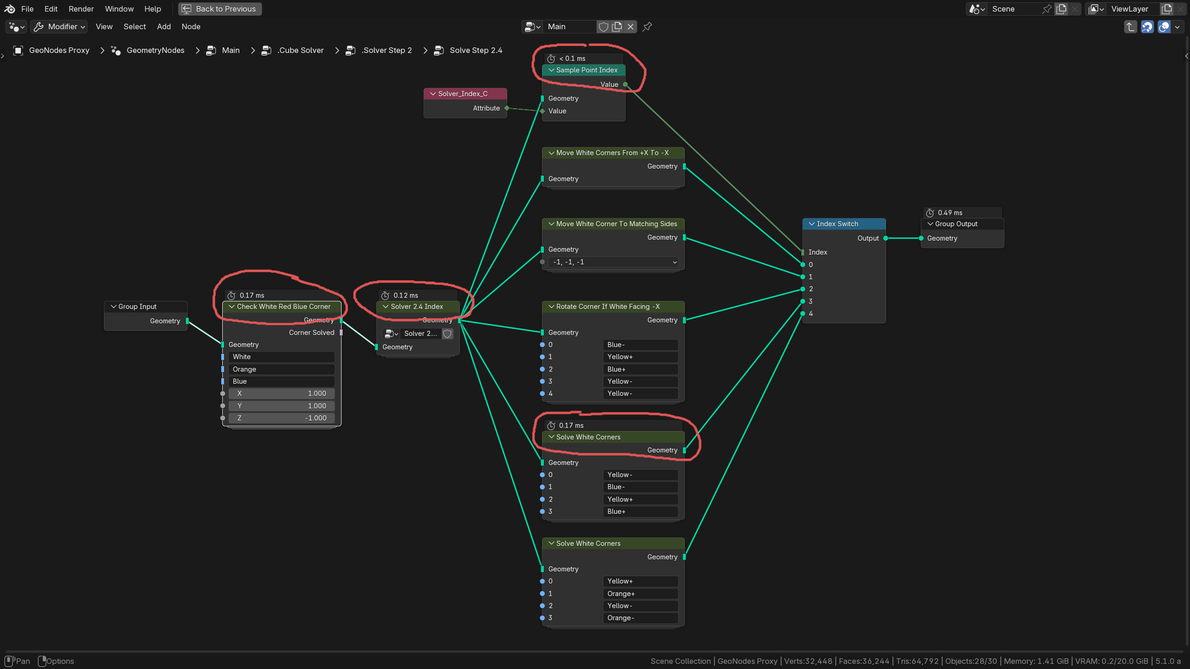This screenshot has height=669, width=1190.
Task: Open the -1, -1, -1 dropdown in Move White Corner node
Action: click(x=613, y=262)
